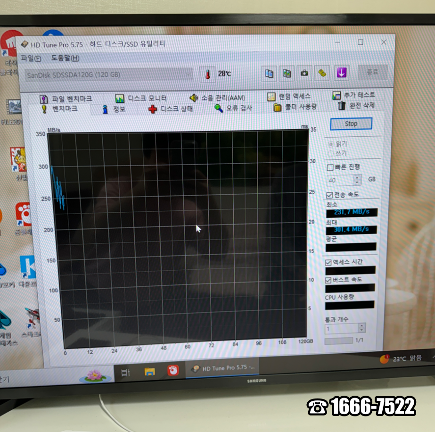Screen dimensions: 435x432
Task: Open the options gear icon
Action: 322,73
